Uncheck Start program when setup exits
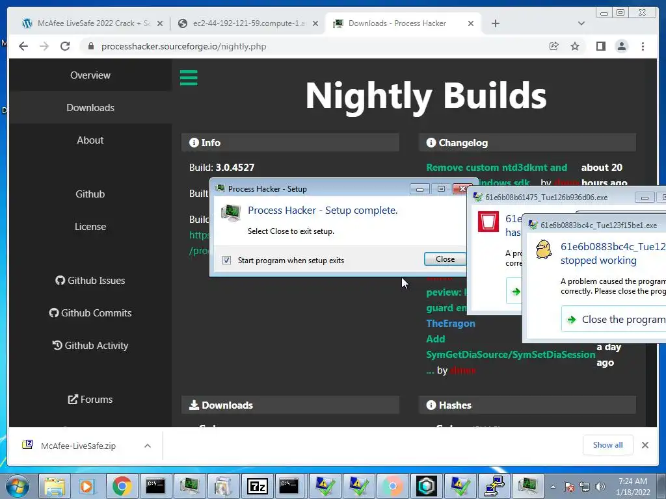The width and height of the screenshot is (666, 499). (227, 260)
